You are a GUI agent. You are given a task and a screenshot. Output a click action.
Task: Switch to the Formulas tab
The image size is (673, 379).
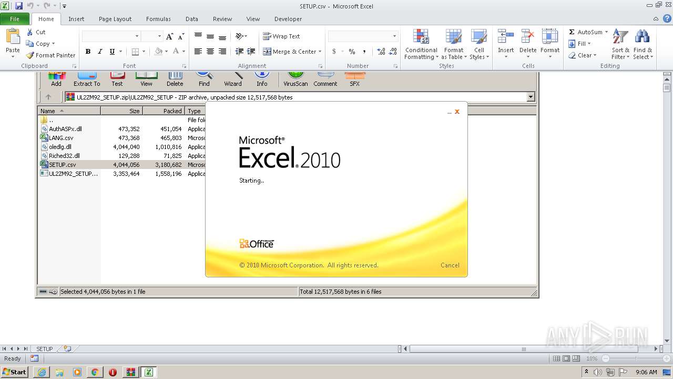pyautogui.click(x=158, y=19)
